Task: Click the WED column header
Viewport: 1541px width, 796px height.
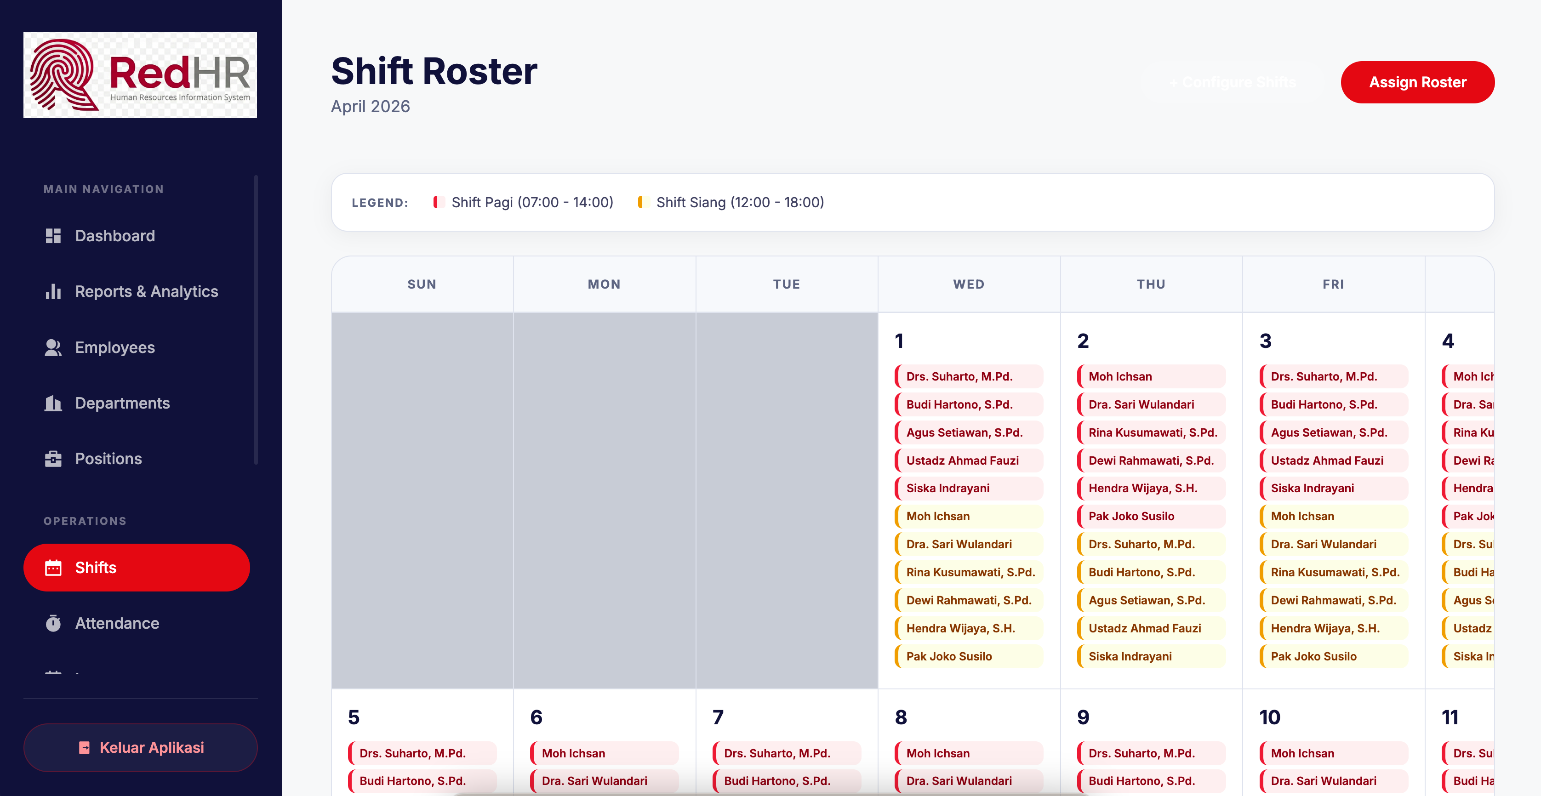Action: [x=969, y=284]
